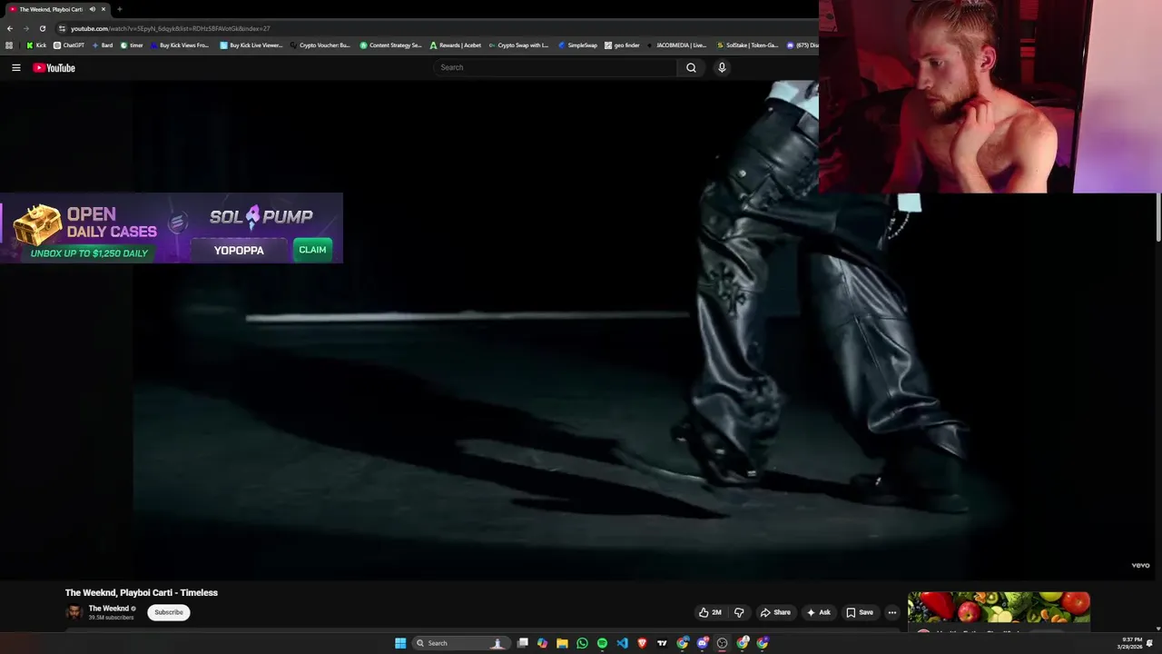Open the YouTube hamburger guide menu
This screenshot has width=1162, height=654.
(15, 67)
